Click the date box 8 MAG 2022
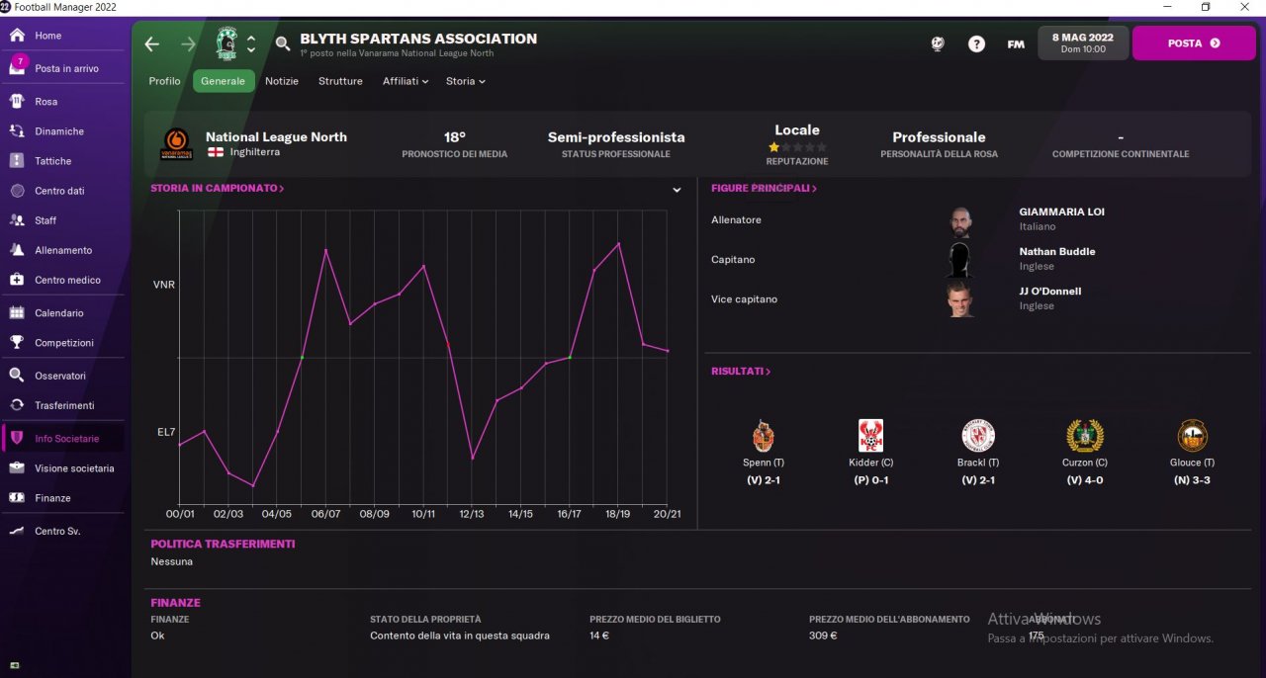1266x678 pixels. [x=1082, y=42]
